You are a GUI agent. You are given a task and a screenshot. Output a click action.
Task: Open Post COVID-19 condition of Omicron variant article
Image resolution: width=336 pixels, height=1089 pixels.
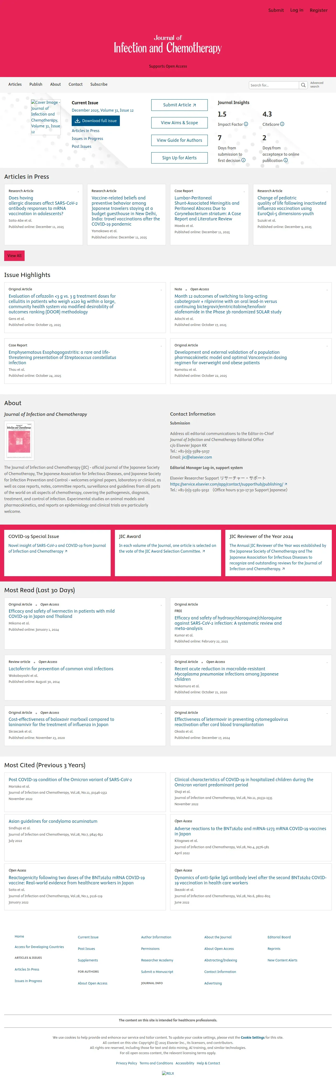[x=70, y=780]
